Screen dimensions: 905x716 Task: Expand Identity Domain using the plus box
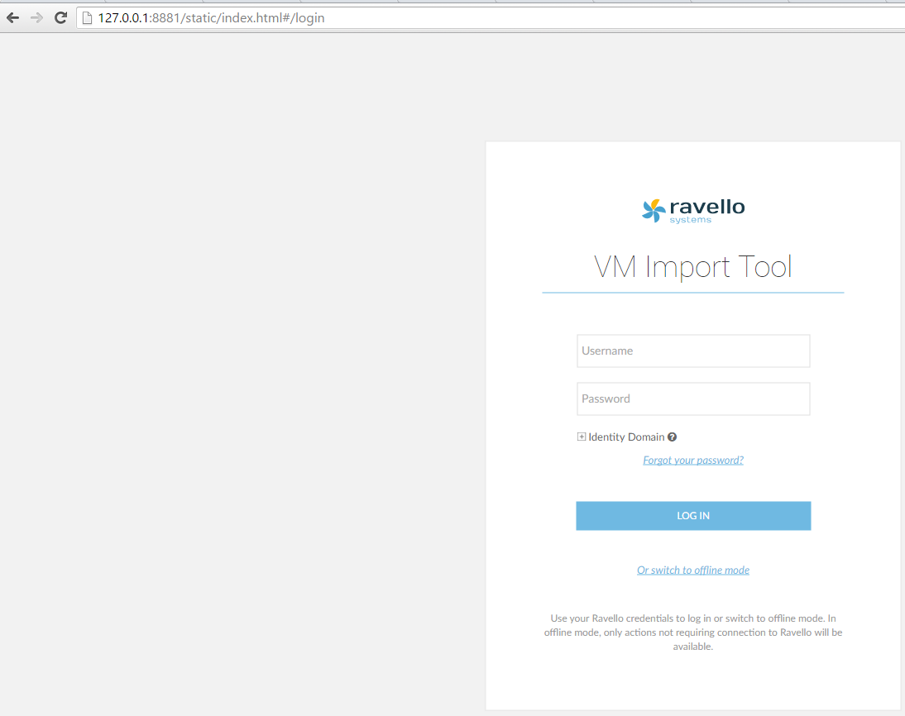coord(582,437)
